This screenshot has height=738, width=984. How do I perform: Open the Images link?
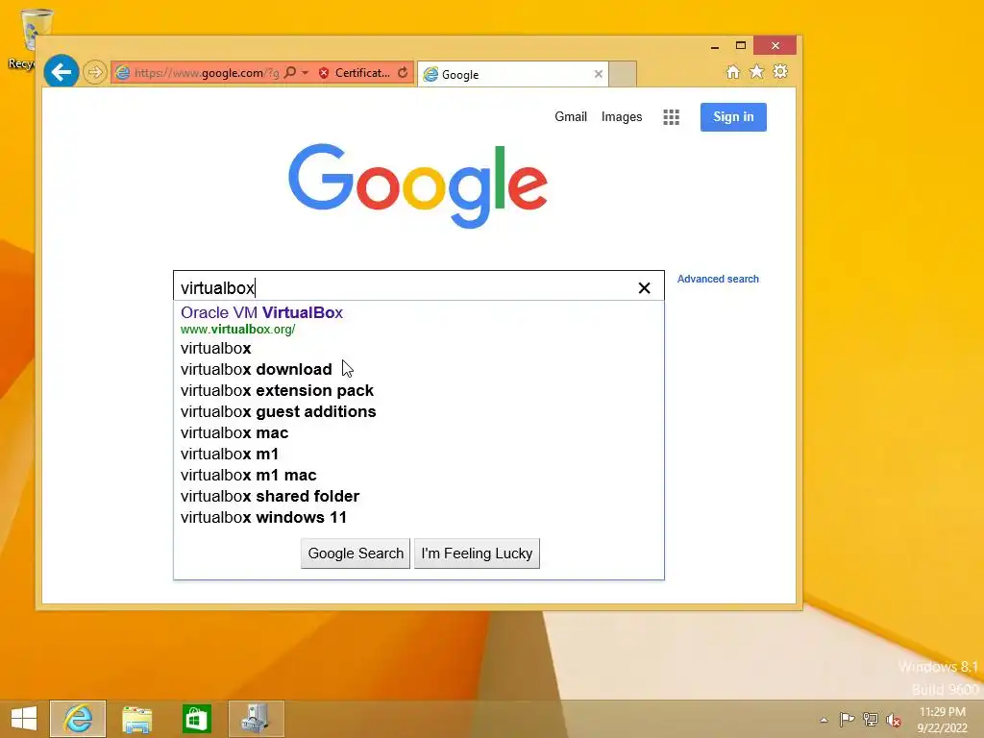(x=622, y=116)
